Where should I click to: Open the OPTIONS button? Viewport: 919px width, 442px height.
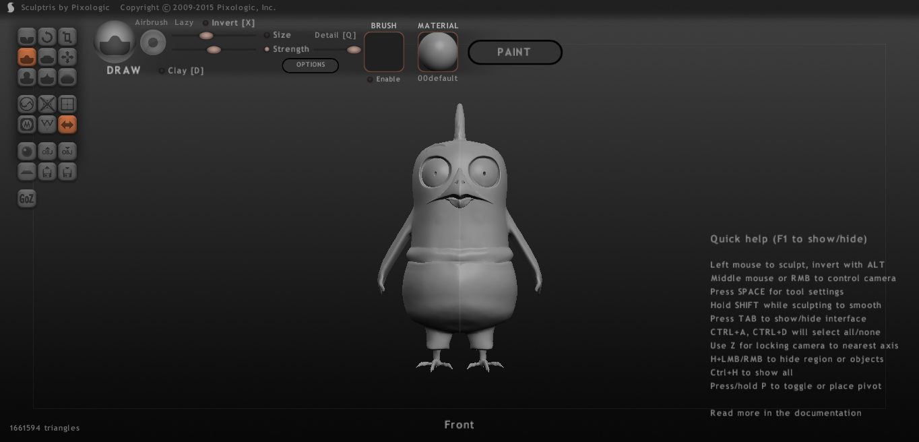click(x=310, y=65)
